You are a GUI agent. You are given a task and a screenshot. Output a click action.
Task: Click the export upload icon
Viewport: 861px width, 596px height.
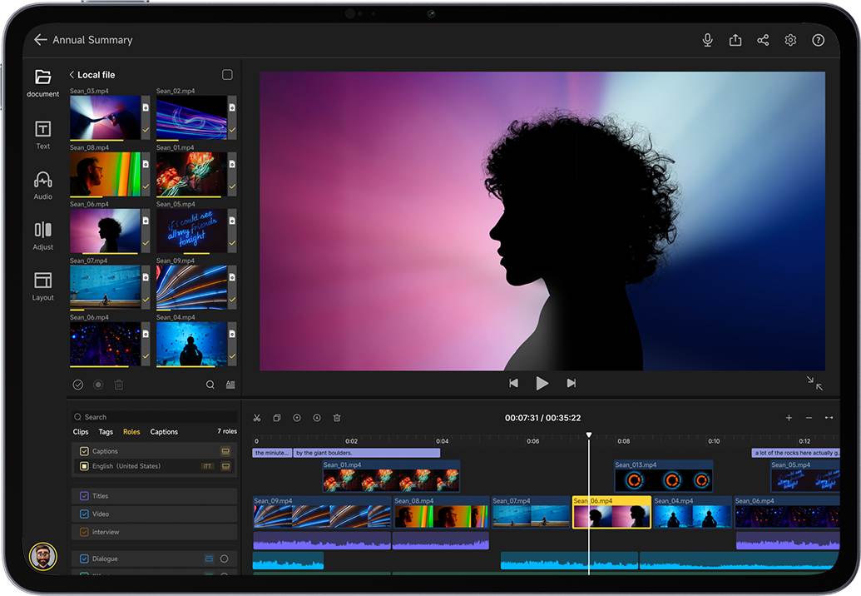point(735,40)
